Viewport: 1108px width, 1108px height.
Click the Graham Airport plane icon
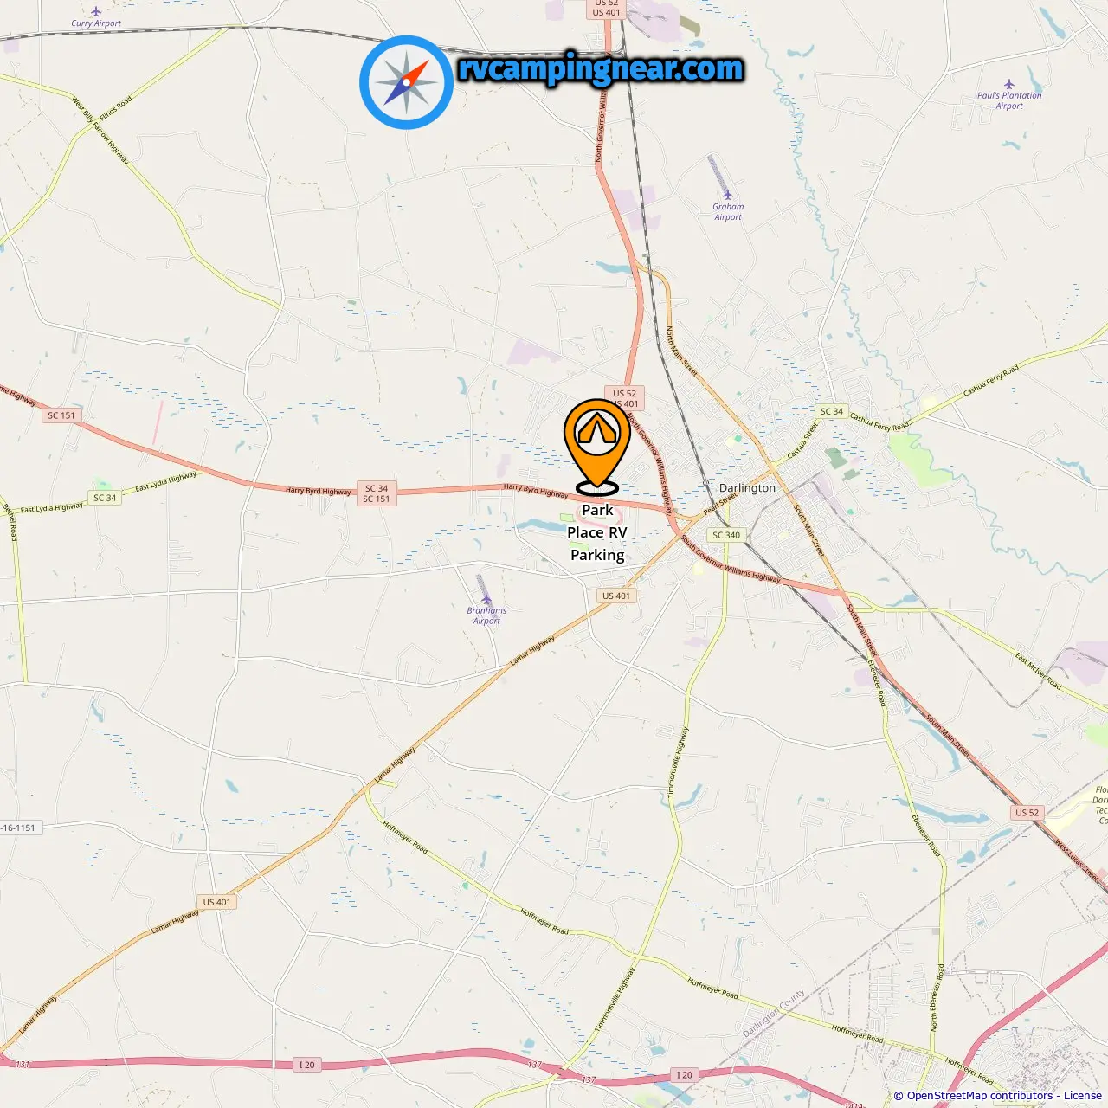point(728,195)
